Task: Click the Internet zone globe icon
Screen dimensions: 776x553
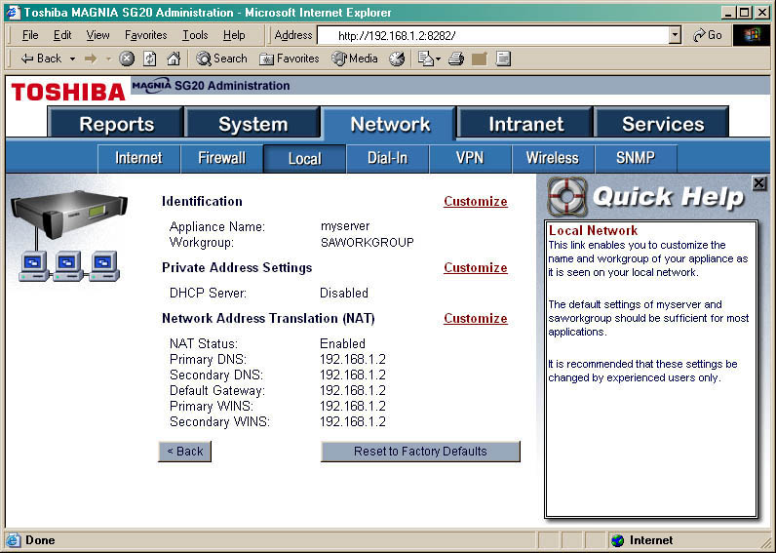Action: pyautogui.click(x=618, y=540)
